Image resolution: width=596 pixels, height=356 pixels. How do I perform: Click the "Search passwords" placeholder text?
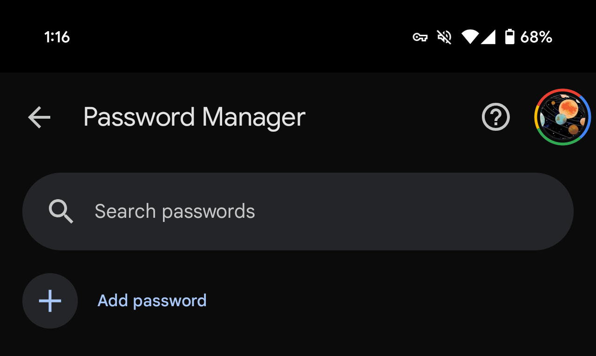[x=175, y=212]
